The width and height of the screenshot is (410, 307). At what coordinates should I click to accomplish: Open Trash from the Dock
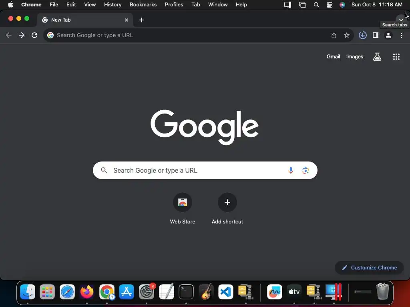[x=383, y=291]
